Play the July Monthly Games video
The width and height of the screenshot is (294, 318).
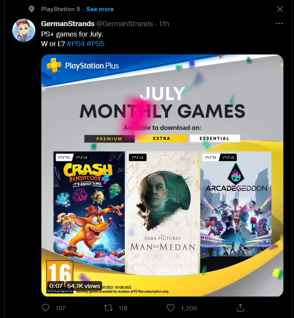pos(162,176)
